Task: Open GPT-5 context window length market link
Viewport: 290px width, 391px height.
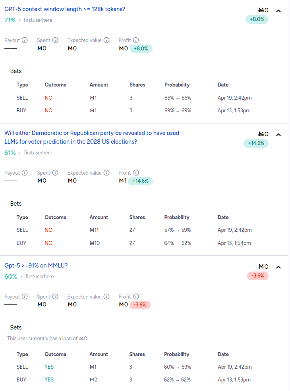Action: [65, 9]
